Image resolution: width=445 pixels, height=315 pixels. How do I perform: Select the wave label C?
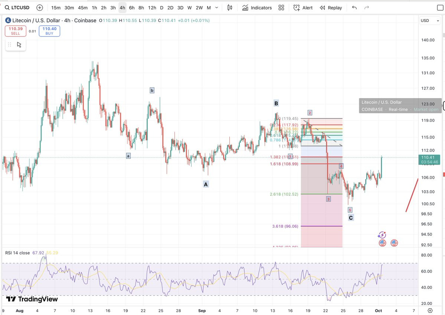coord(351,218)
